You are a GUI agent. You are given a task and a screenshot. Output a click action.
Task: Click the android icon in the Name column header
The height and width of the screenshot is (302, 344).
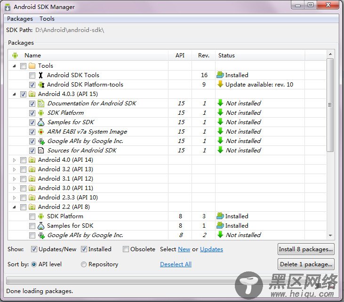click(15, 55)
